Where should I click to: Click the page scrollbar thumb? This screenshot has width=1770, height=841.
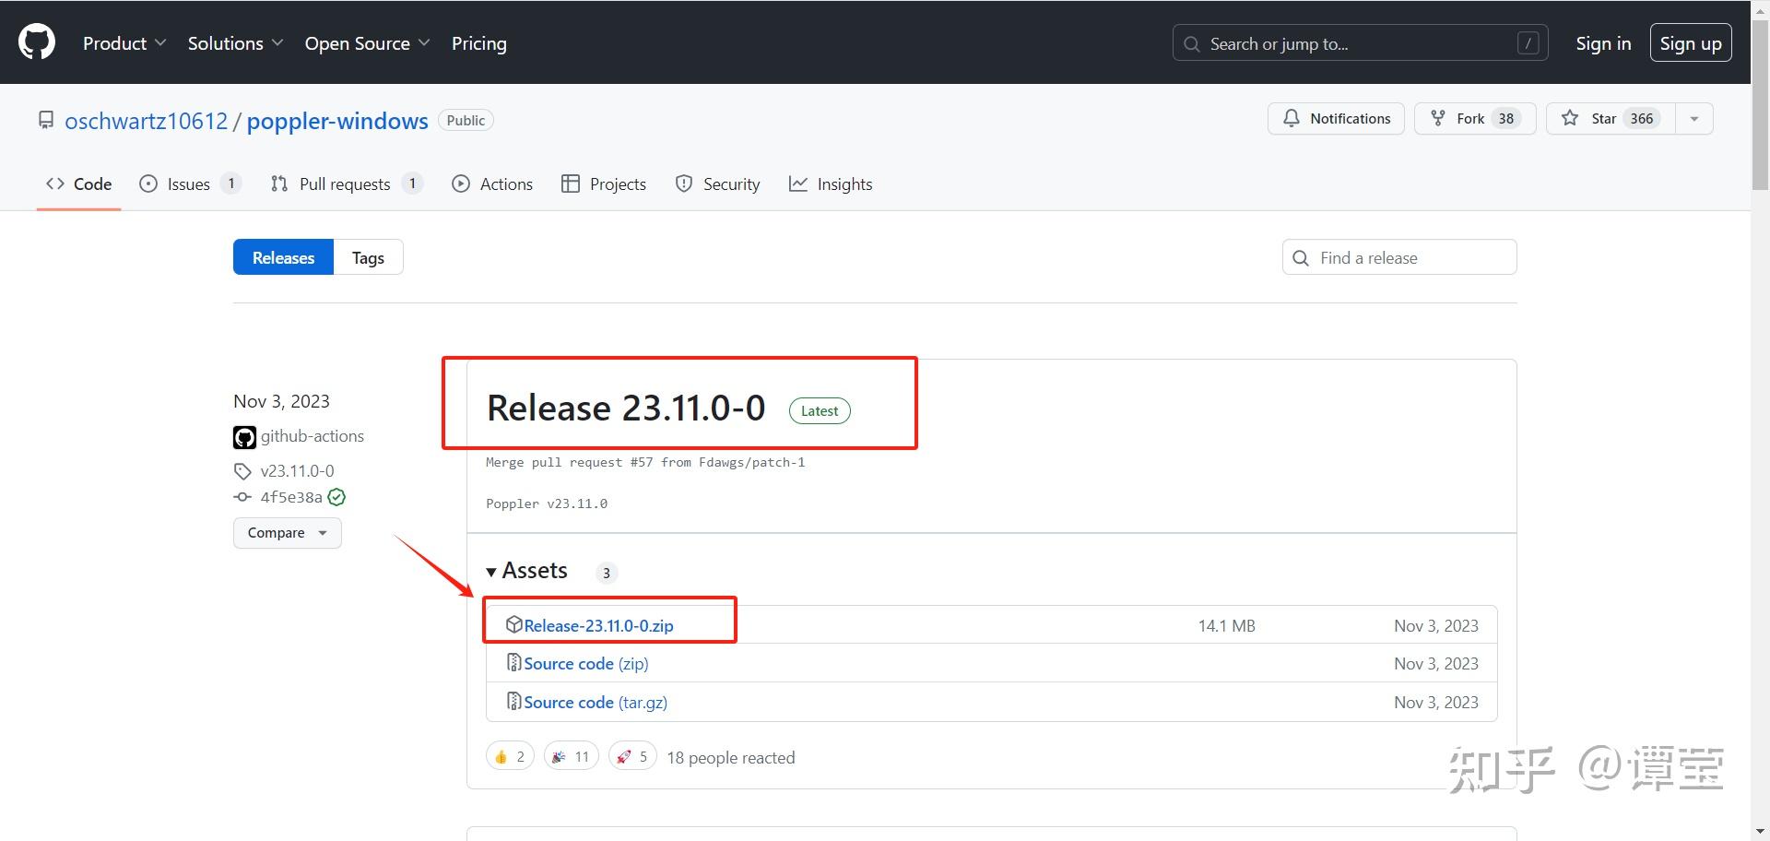click(x=1760, y=103)
